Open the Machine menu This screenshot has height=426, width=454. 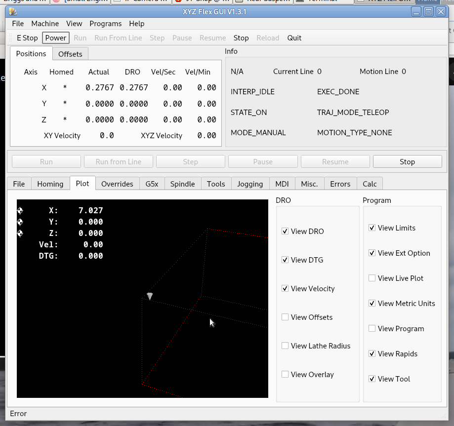45,24
